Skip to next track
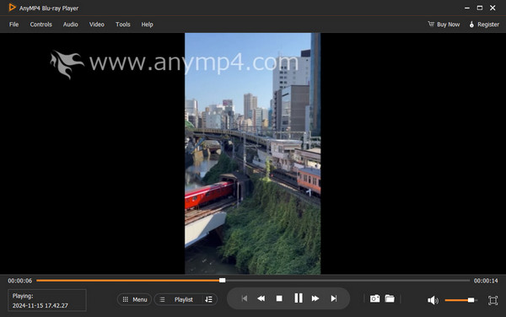 334,298
